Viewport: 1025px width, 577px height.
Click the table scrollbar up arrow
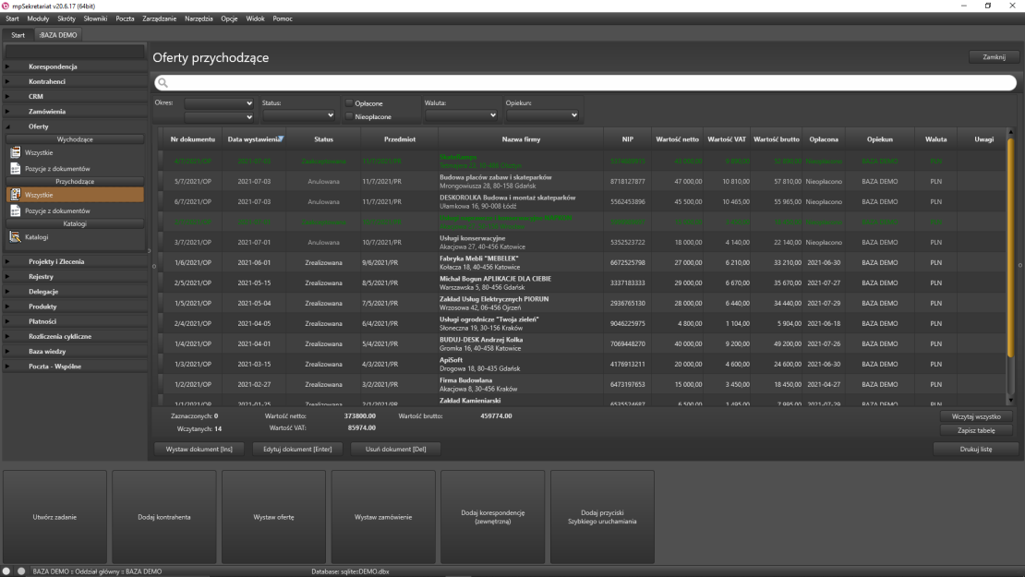click(1010, 133)
